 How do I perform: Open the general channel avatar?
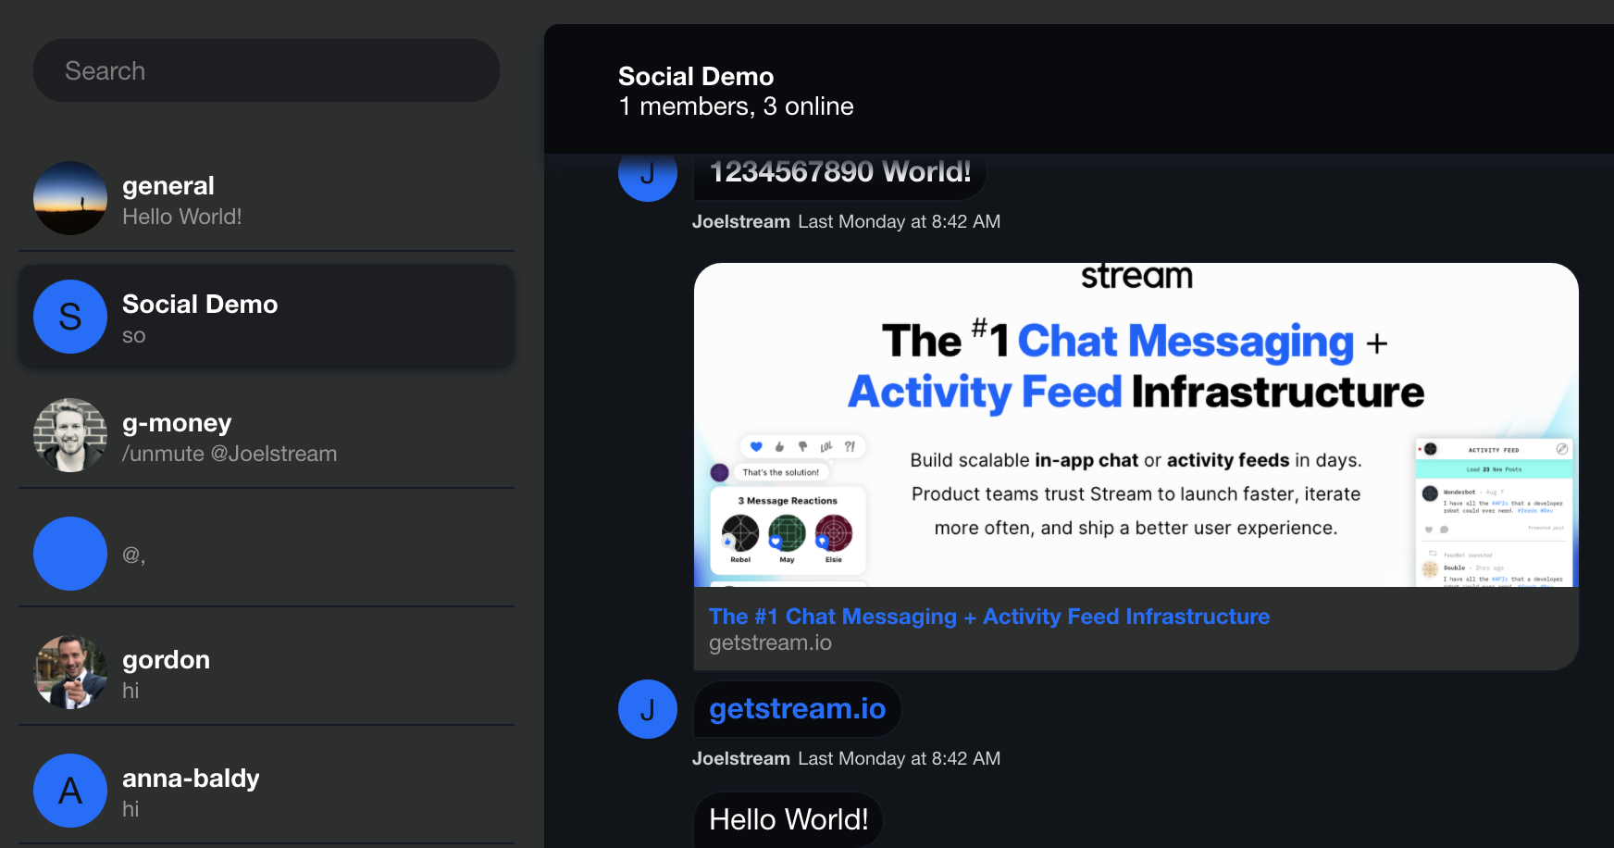[x=70, y=198]
